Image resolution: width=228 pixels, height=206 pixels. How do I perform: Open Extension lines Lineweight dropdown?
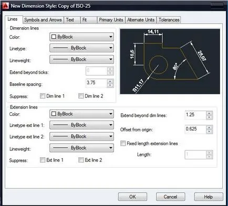coord(81,148)
